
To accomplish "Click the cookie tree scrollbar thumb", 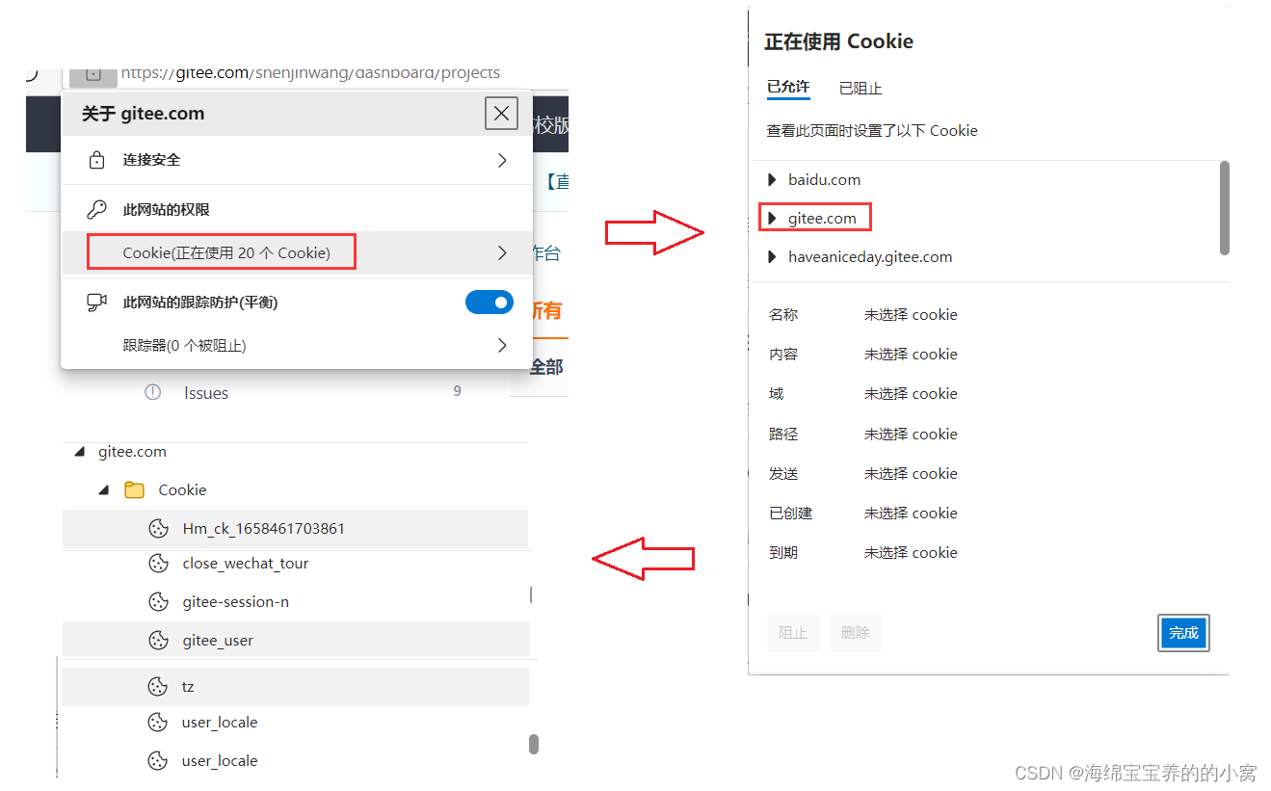I will (x=534, y=745).
